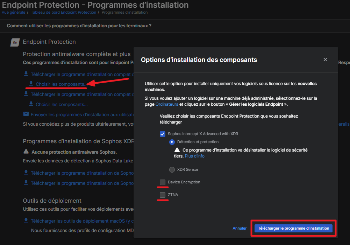The width and height of the screenshot is (350, 245).
Task: Click download icon beside first 'Télécharger le programme d'installation complet'
Action: (26, 74)
